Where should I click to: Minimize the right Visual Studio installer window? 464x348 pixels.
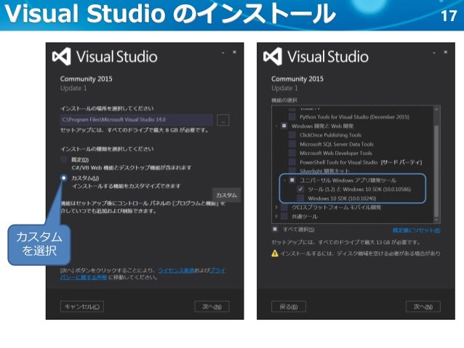433,52
